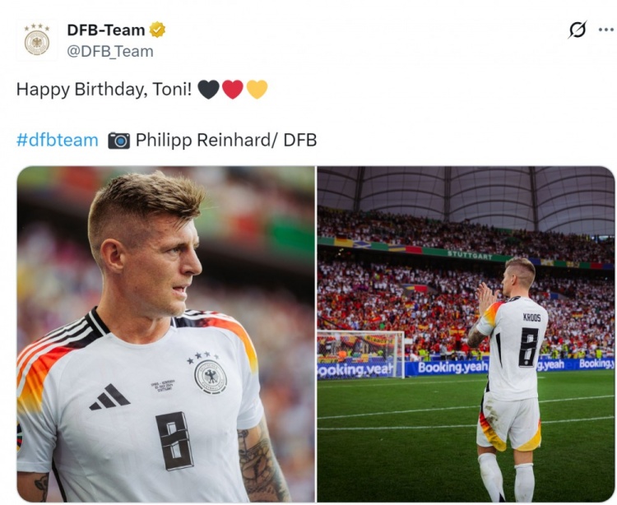Click the DFB crest on the shirt
Image resolution: width=617 pixels, height=505 pixels.
[211, 377]
